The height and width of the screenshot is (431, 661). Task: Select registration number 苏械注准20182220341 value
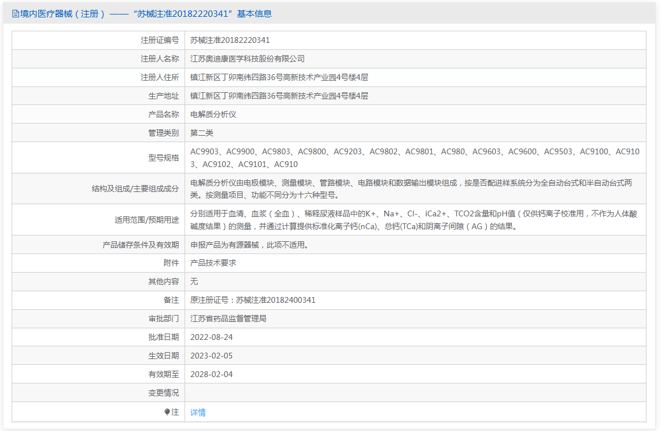(x=230, y=40)
